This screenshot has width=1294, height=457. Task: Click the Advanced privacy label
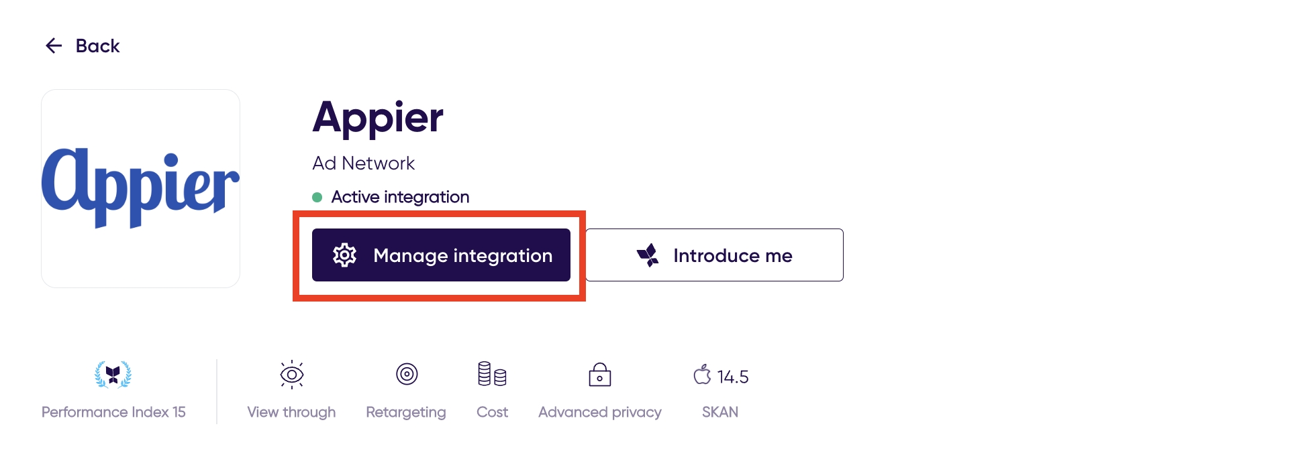(x=600, y=412)
